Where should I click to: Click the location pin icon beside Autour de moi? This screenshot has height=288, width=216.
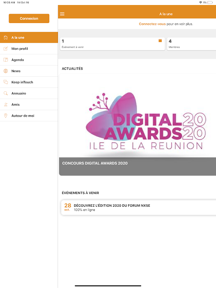(6, 116)
